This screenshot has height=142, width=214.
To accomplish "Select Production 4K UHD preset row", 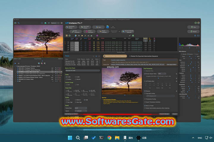I will [x=82, y=65].
